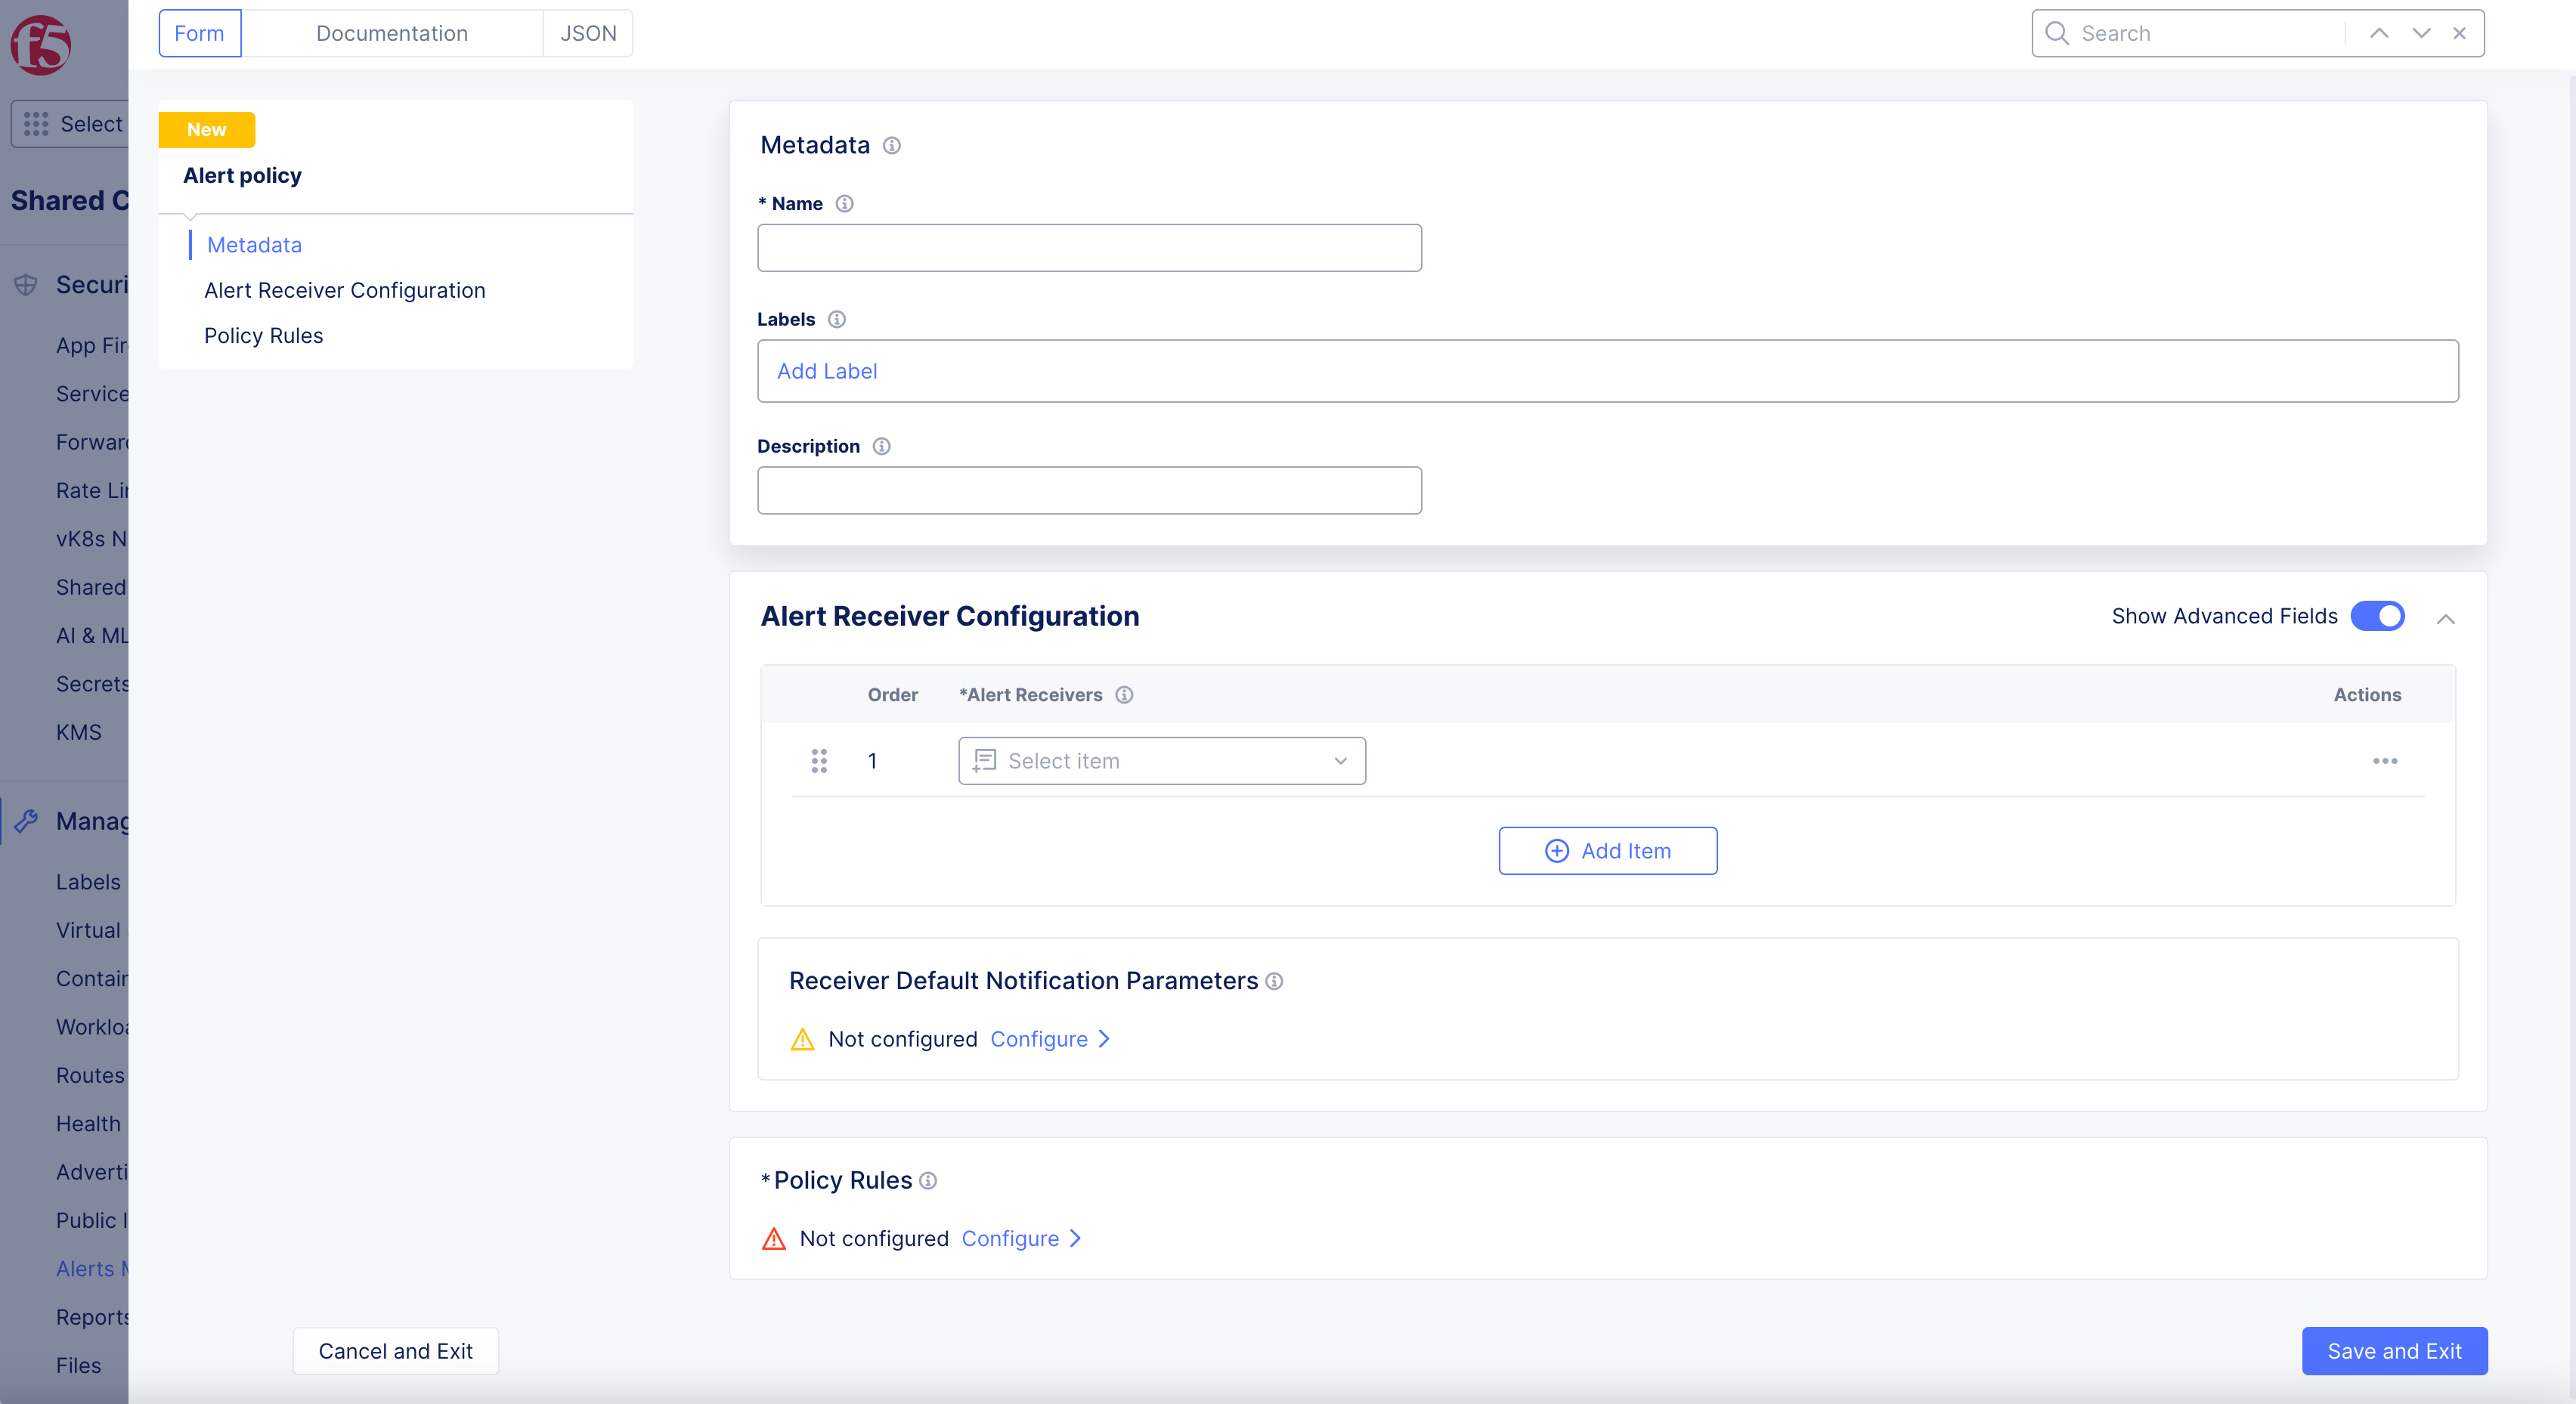This screenshot has height=1404, width=2576.
Task: Click the shield icon next to Security section
Action: [24, 284]
